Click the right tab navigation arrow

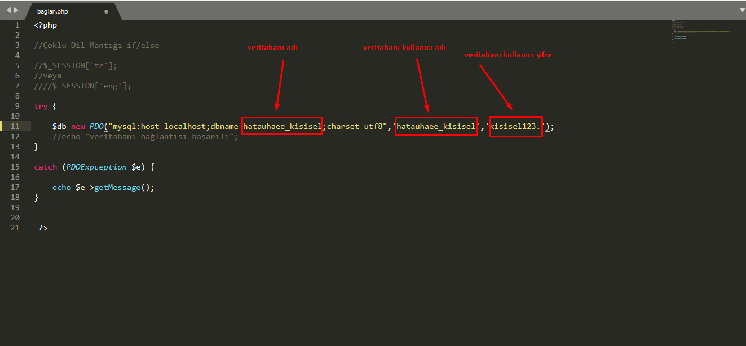pos(16,11)
